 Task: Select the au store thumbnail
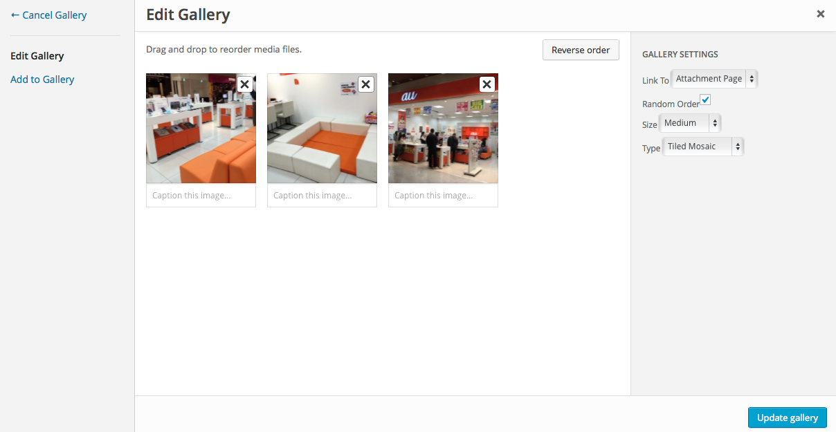click(443, 129)
